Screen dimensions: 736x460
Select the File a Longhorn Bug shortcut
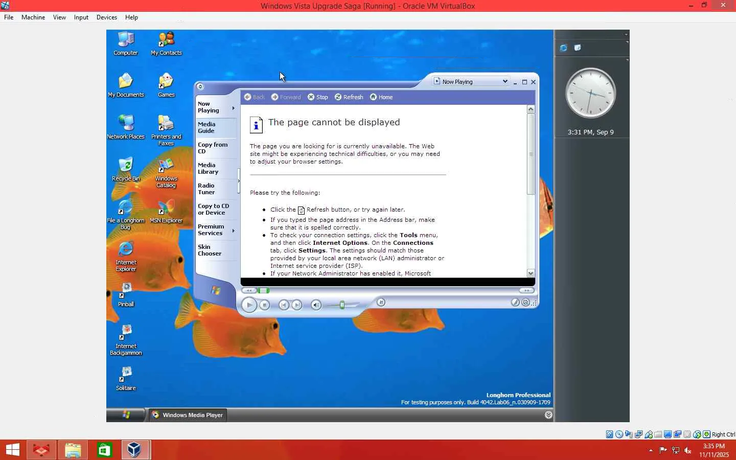tap(126, 215)
